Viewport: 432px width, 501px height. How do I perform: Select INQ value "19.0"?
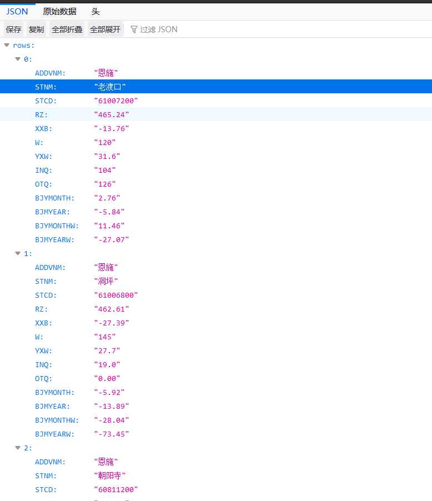point(107,364)
